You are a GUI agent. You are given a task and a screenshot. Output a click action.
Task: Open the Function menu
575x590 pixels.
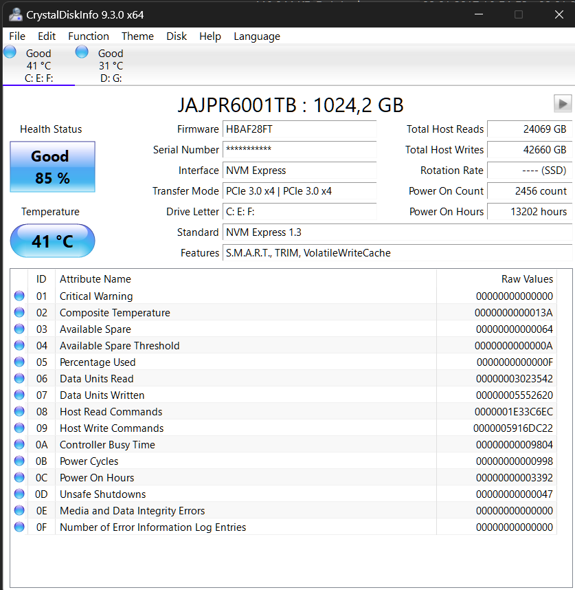89,36
